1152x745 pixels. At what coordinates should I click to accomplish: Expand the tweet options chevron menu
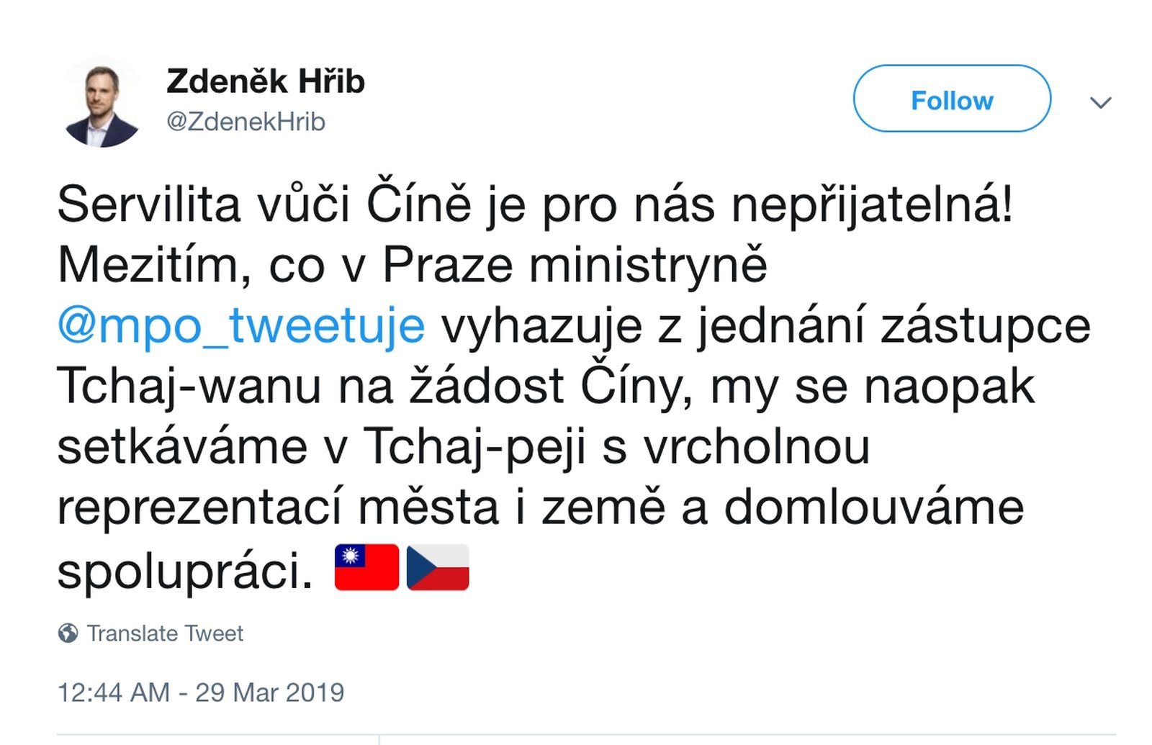(1100, 102)
